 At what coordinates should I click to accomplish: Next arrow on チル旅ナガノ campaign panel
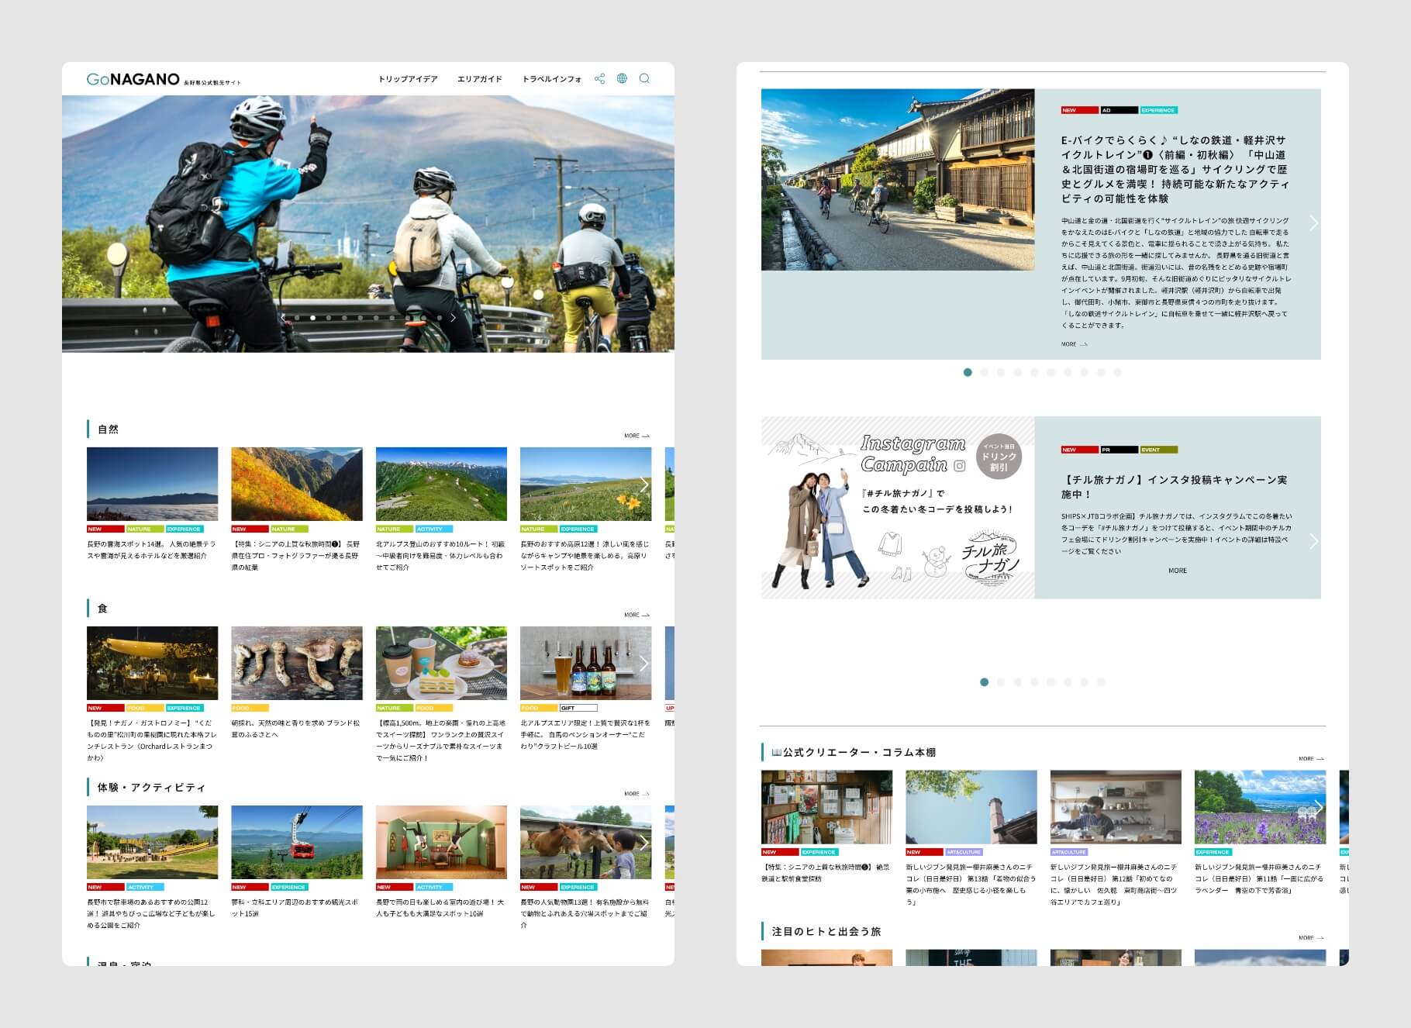click(1313, 541)
